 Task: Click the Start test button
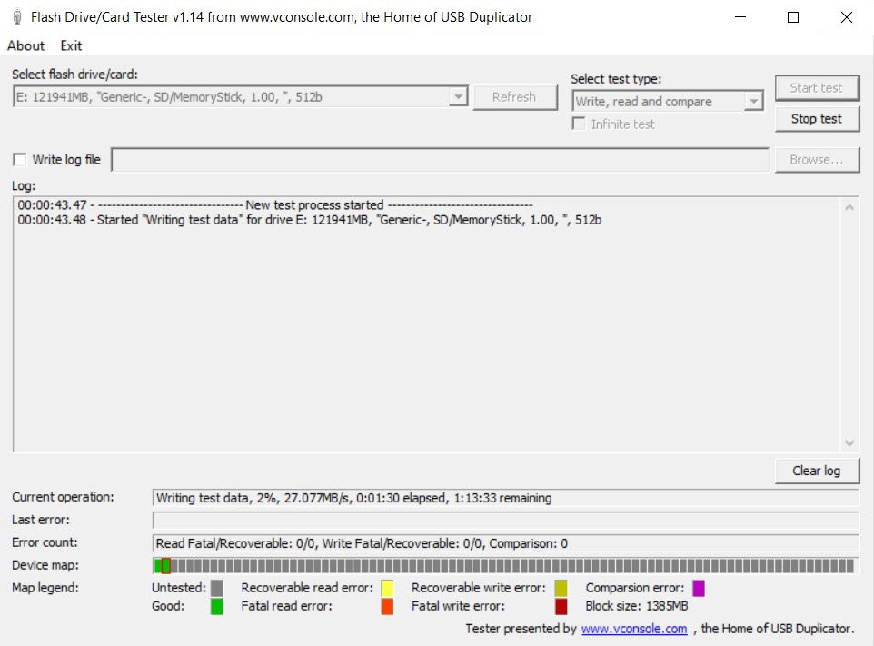click(817, 88)
